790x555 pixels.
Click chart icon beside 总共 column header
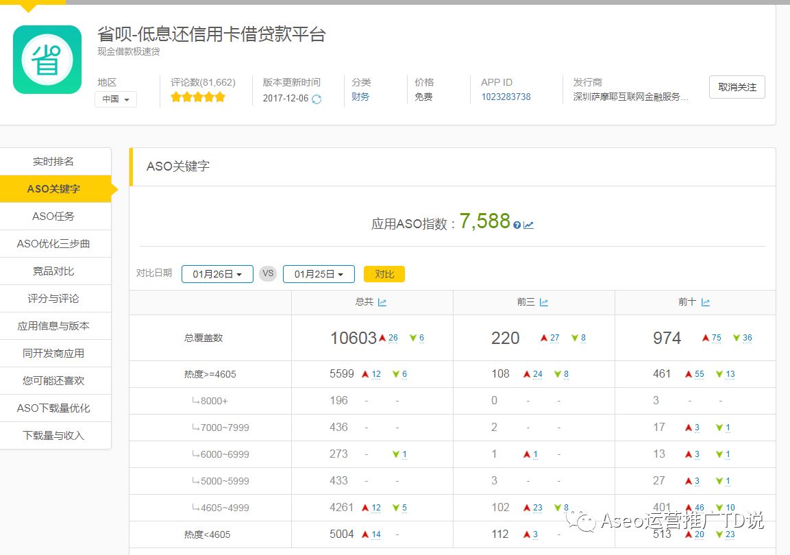(382, 302)
